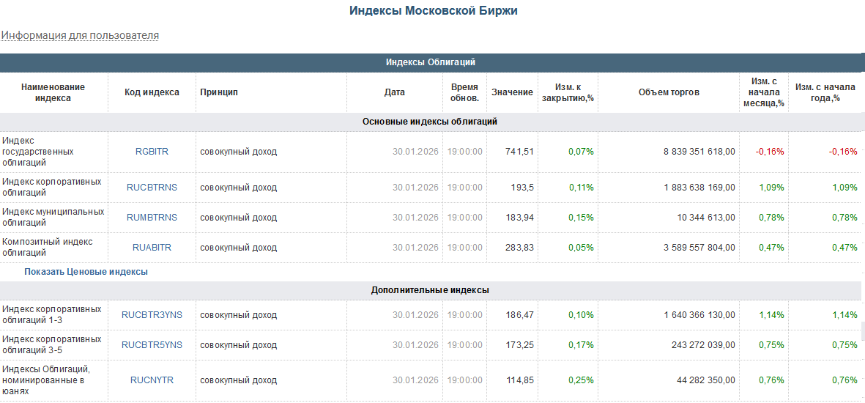The image size is (865, 403).
Task: Click the Индексы Облигаций section header
Action: (430, 62)
